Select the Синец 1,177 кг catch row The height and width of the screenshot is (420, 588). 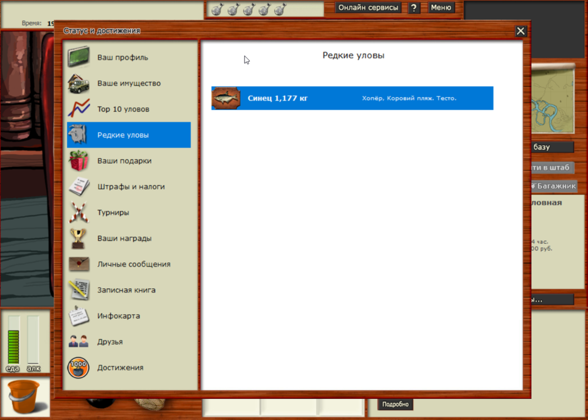pyautogui.click(x=352, y=98)
